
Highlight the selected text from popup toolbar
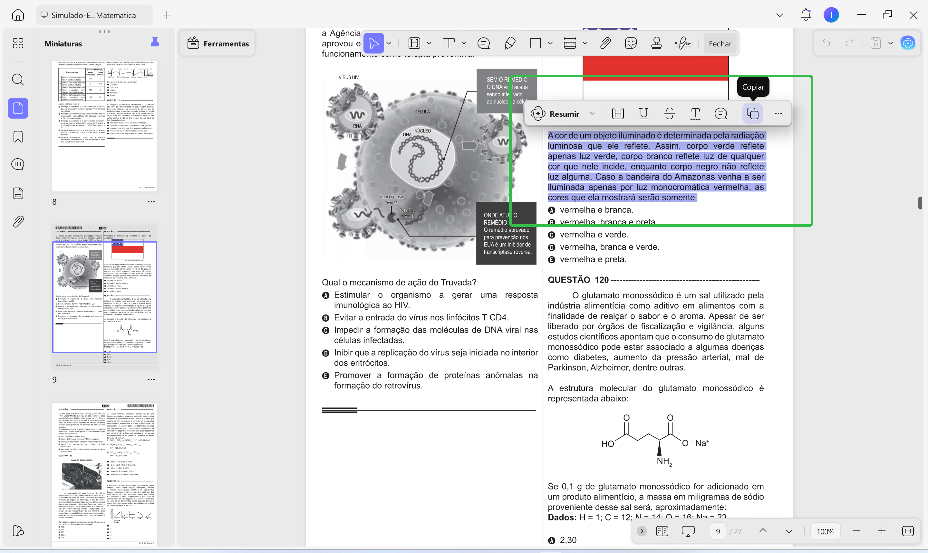point(618,113)
